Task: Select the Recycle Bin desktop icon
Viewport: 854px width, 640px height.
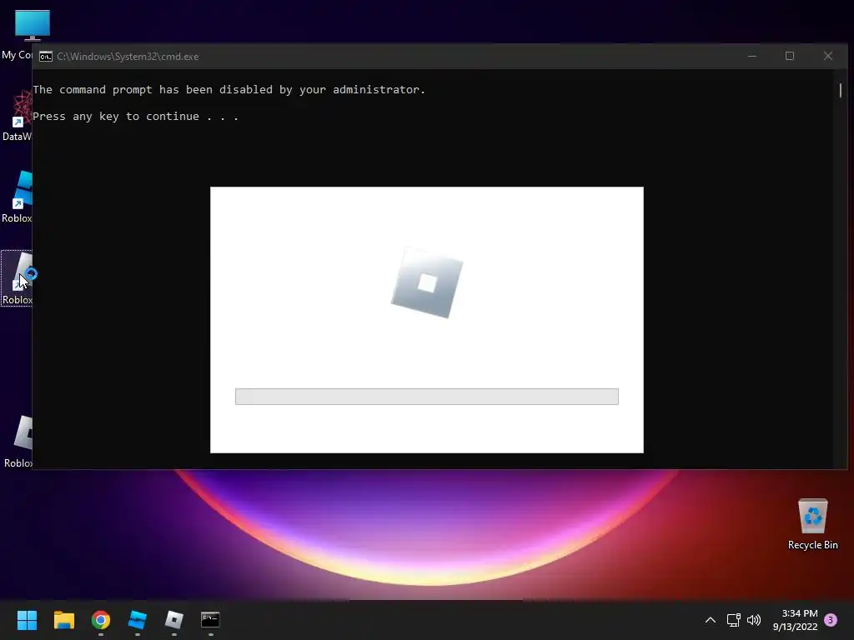Action: click(812, 524)
